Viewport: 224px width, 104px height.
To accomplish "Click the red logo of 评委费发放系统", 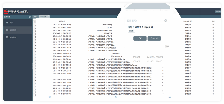I will tap(6, 12).
